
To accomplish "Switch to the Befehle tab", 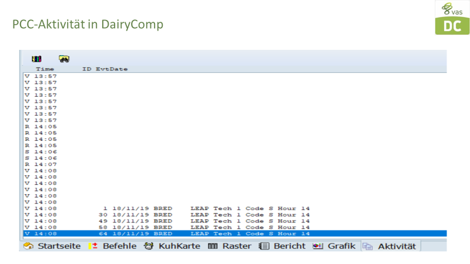I will tap(114, 246).
